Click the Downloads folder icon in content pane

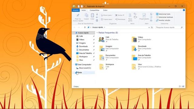point(134,48)
